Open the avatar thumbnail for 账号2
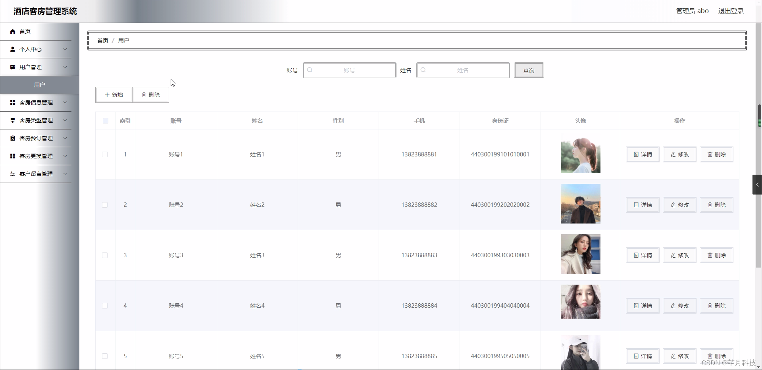762x370 pixels. coord(580,204)
